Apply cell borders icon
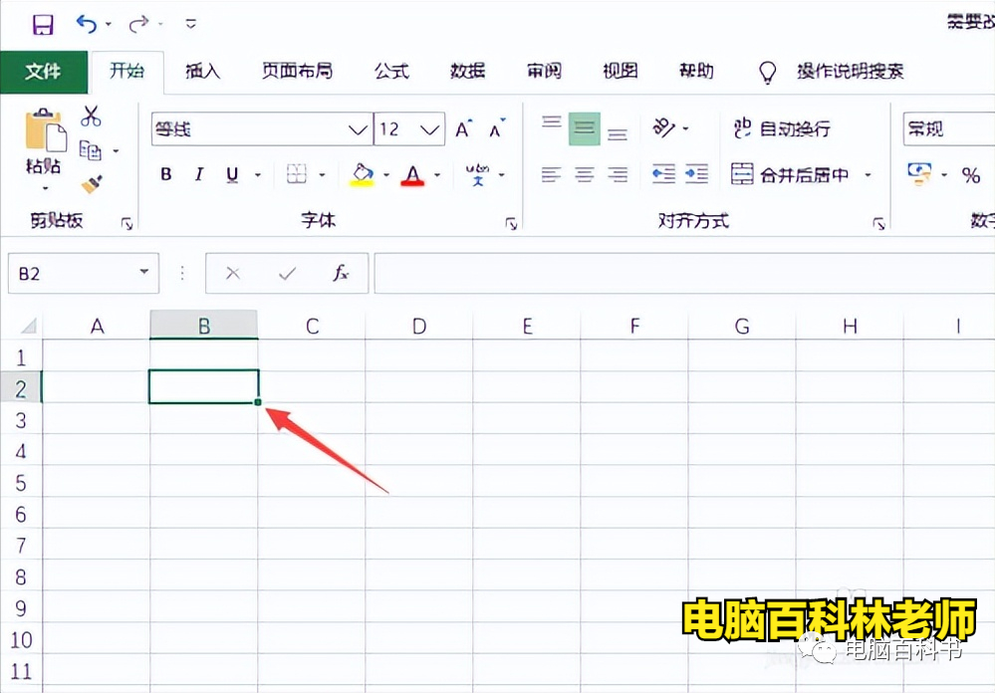The height and width of the screenshot is (693, 995). coord(297,174)
